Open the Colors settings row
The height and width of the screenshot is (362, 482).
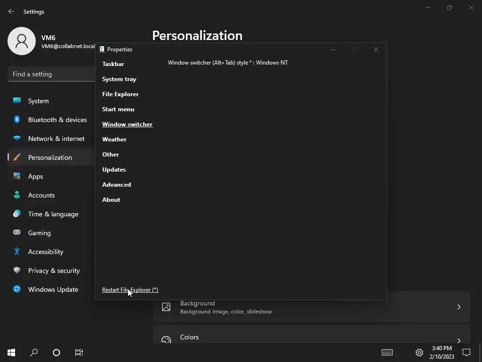[312, 334]
